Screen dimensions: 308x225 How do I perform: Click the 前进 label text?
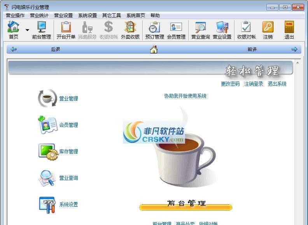coord(252,49)
